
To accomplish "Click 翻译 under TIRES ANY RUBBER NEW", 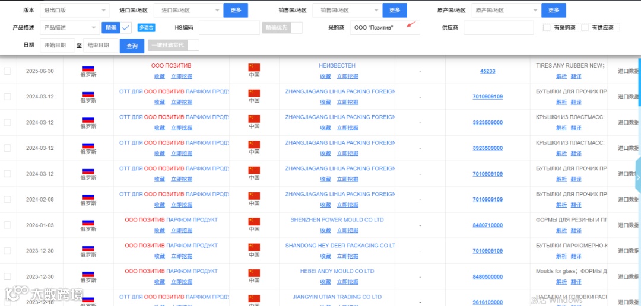I will 576,76.
